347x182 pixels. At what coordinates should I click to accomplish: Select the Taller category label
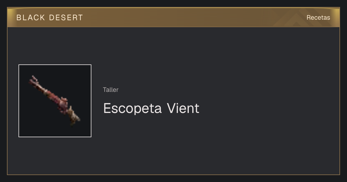(110, 90)
